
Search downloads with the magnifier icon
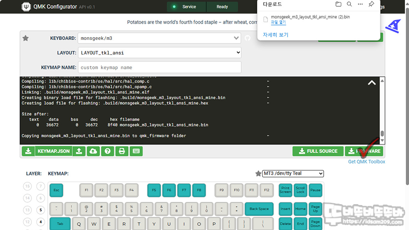pos(349,4)
